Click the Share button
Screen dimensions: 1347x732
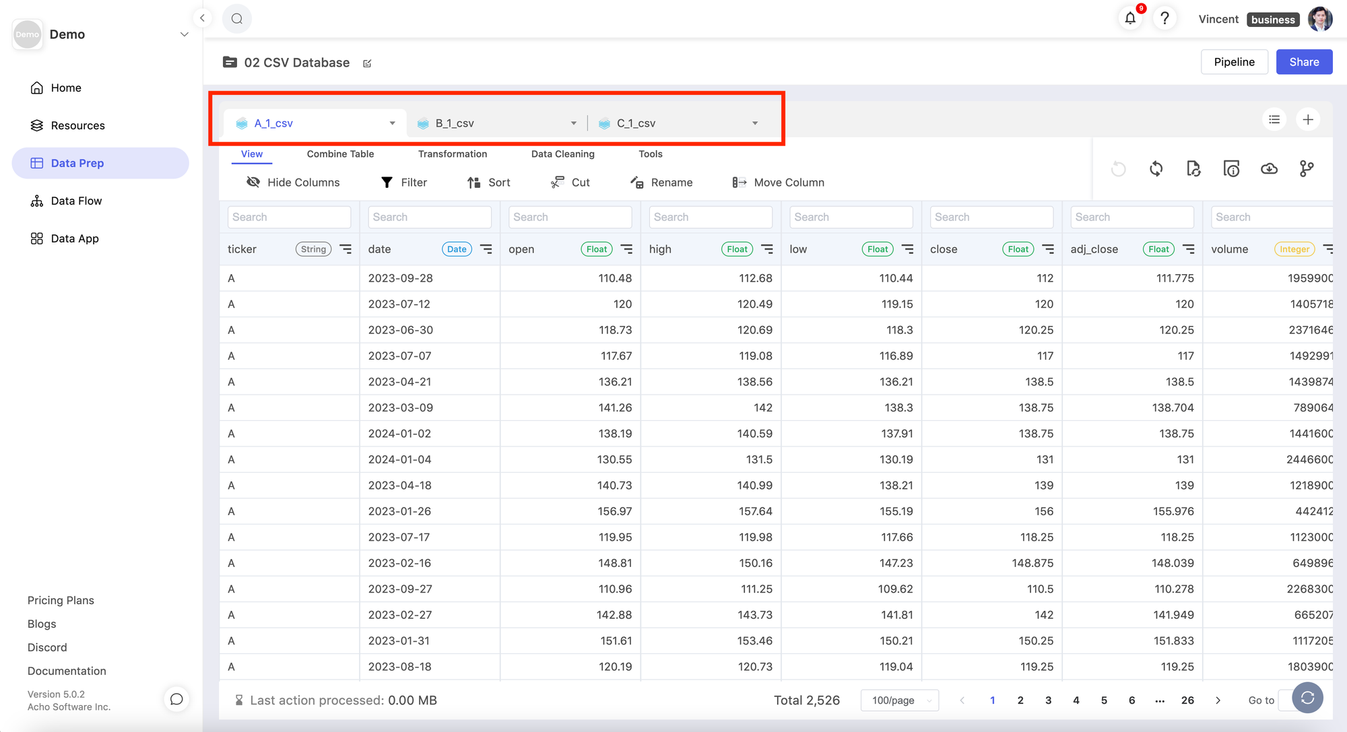point(1304,62)
